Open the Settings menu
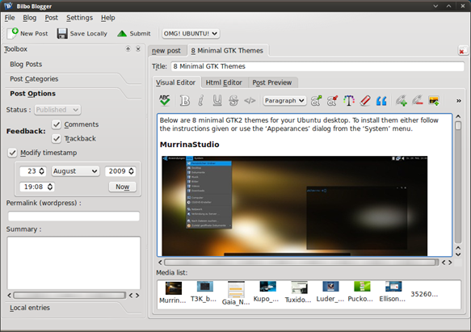 80,18
